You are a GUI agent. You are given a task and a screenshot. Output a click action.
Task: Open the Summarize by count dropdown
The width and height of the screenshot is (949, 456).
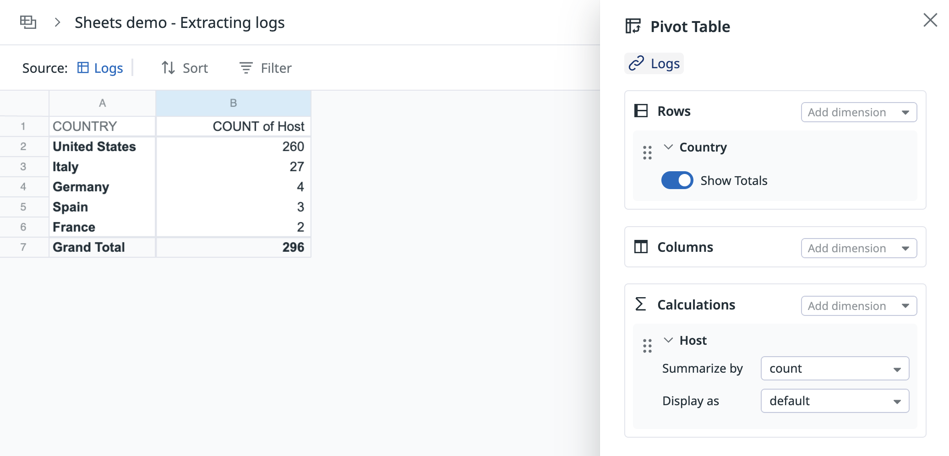[x=835, y=369]
